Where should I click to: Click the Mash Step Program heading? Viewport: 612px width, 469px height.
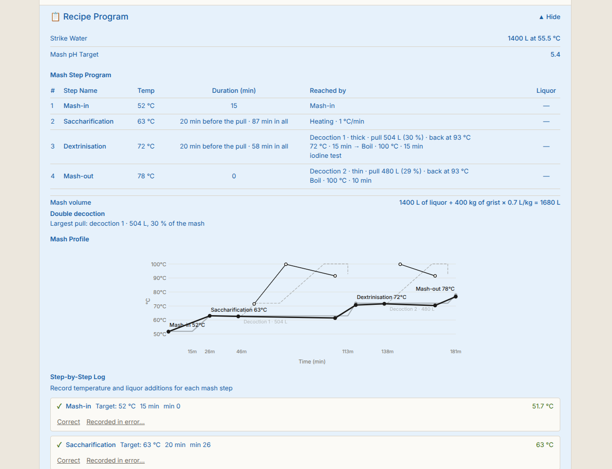(81, 75)
